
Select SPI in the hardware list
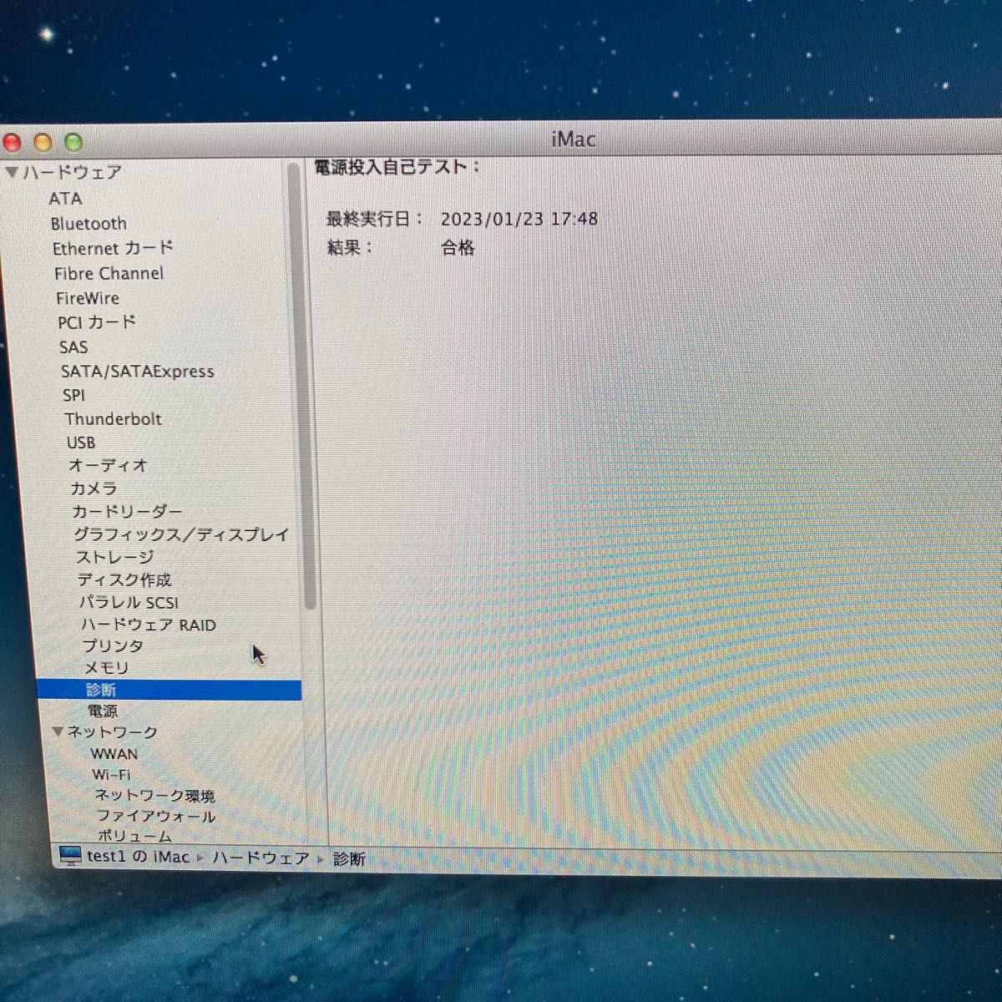(x=73, y=395)
